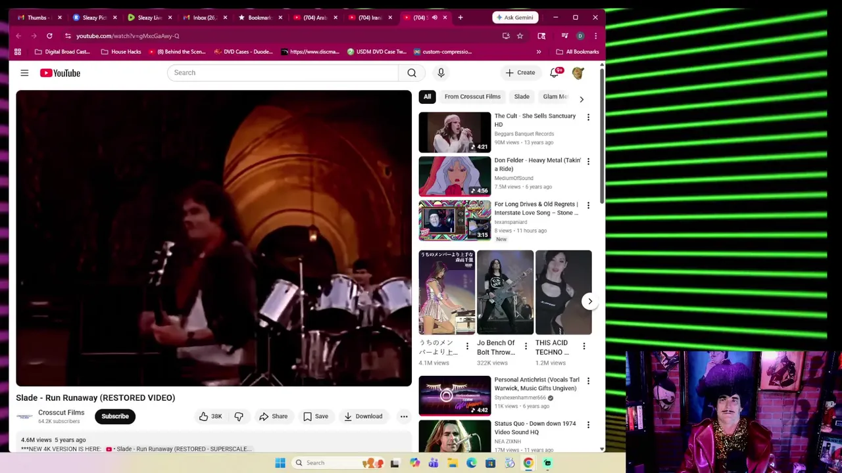Subscribe to Crosscut Films channel
This screenshot has width=842, height=473.
pos(115,416)
